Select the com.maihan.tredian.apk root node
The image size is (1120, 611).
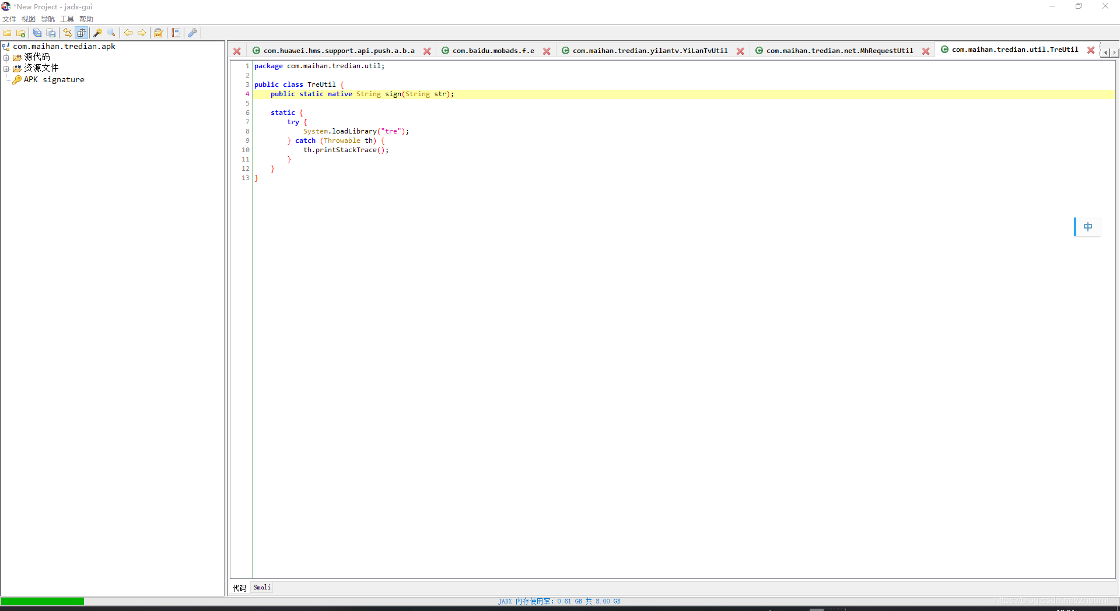point(64,47)
